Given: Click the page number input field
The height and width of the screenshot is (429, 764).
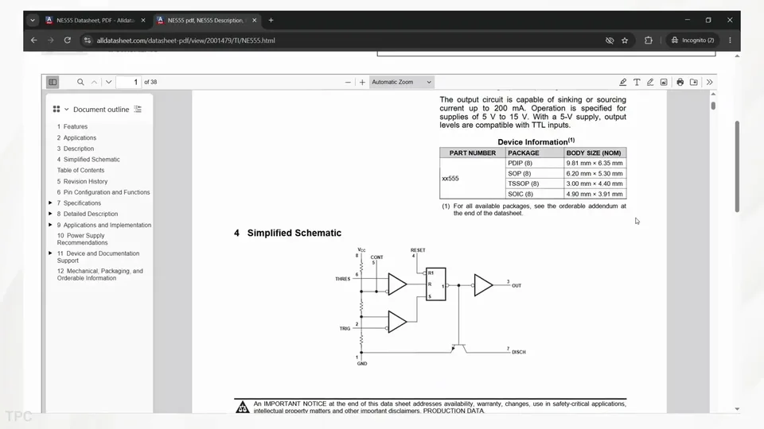Looking at the screenshot, I should tap(129, 82).
